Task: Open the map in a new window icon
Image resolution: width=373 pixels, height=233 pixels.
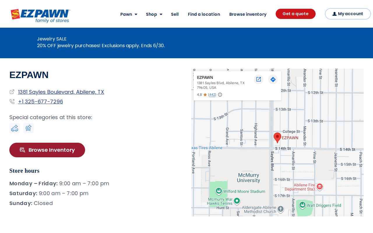Action: (258, 79)
